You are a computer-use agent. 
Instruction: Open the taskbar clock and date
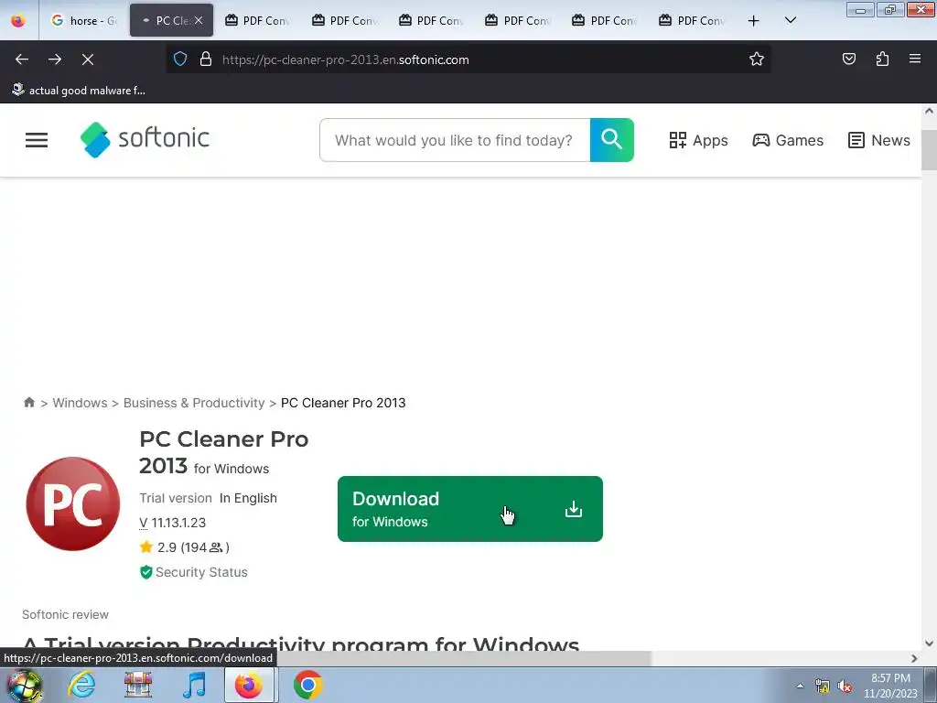click(x=890, y=686)
